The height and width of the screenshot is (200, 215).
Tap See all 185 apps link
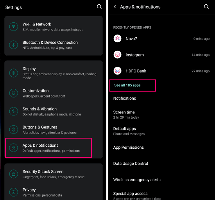(127, 85)
